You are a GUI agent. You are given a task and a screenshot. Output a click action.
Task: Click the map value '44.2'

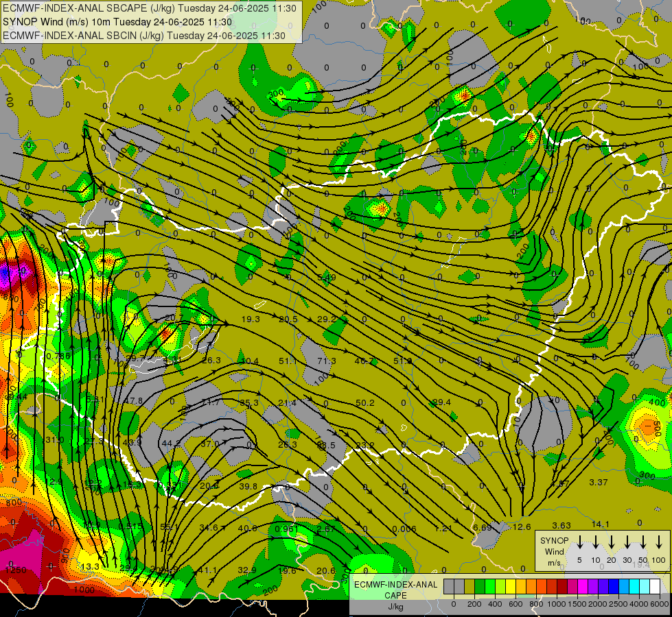(x=171, y=444)
